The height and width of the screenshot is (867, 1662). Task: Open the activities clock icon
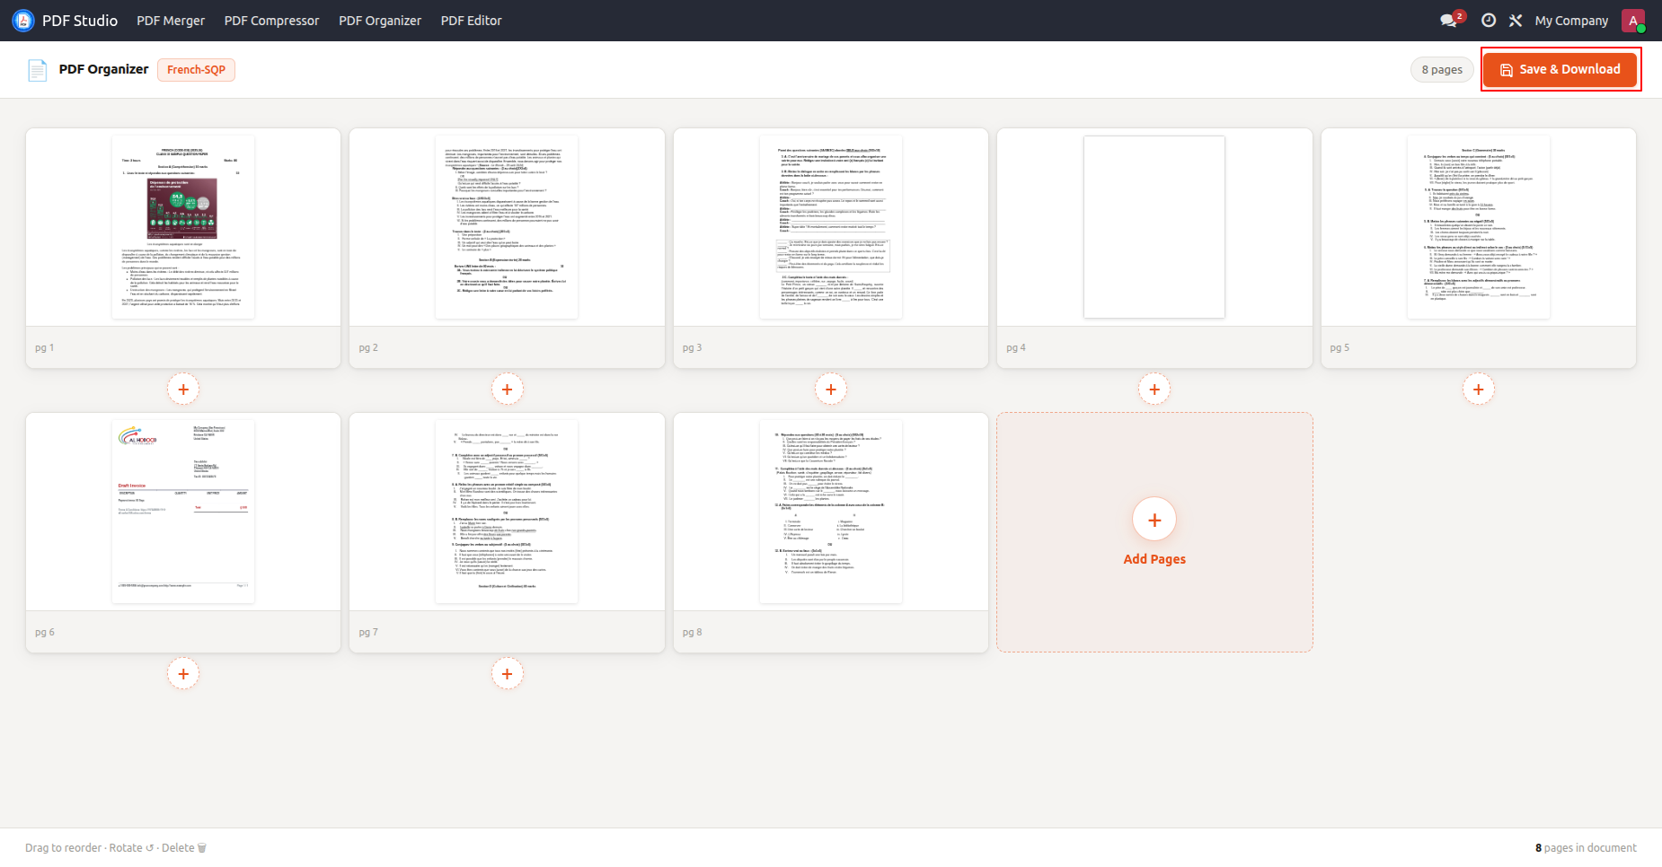coord(1489,20)
